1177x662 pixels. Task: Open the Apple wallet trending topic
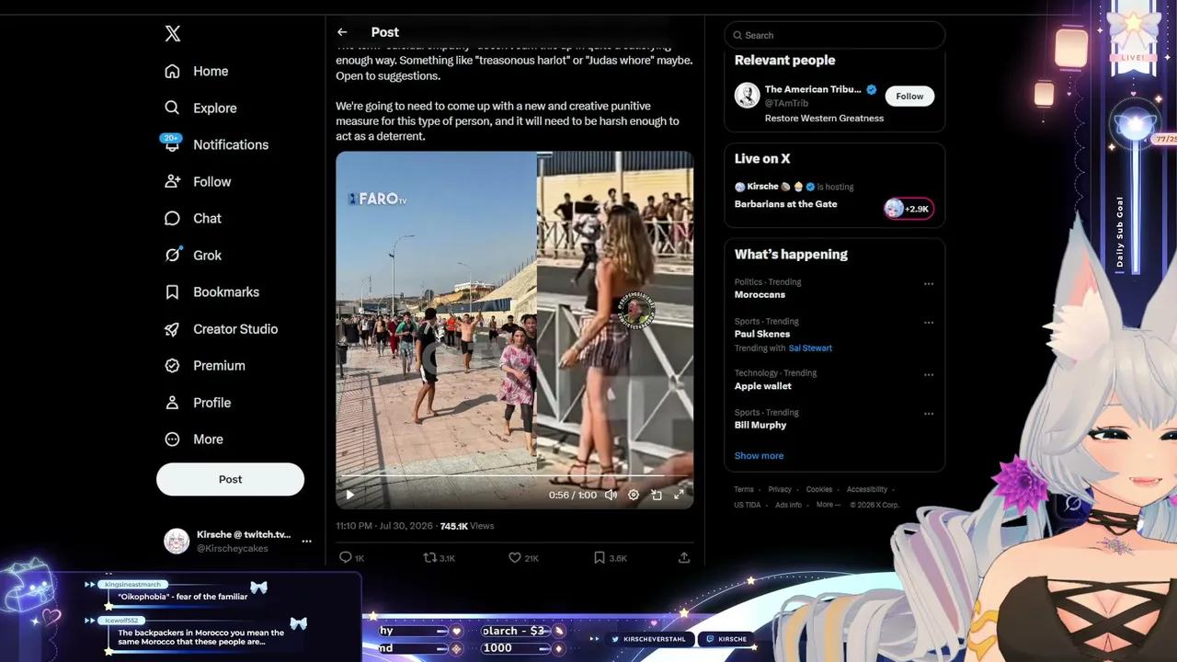point(763,386)
